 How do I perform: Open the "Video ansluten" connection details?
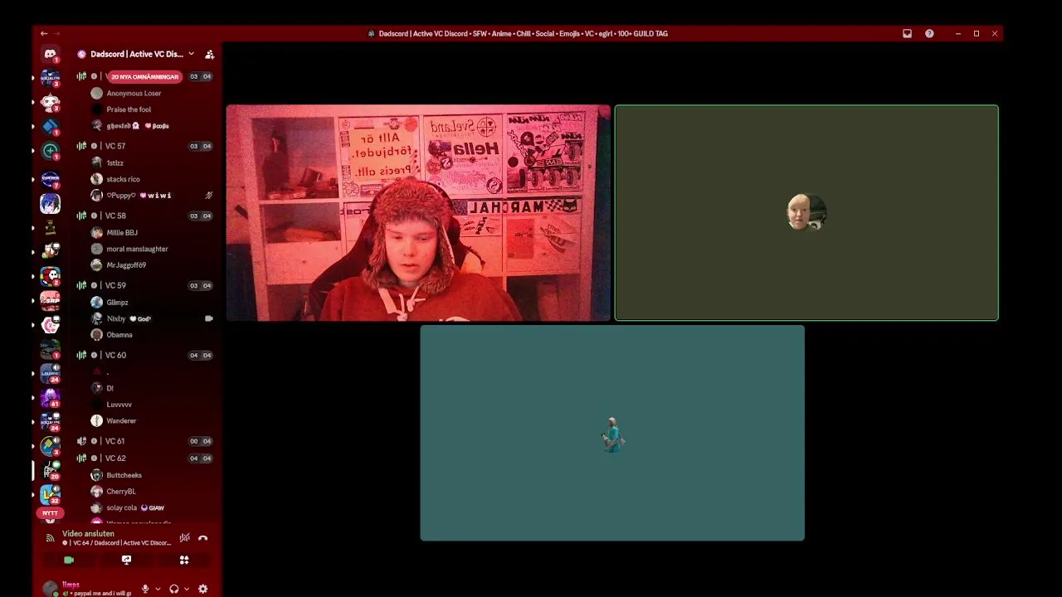click(88, 534)
